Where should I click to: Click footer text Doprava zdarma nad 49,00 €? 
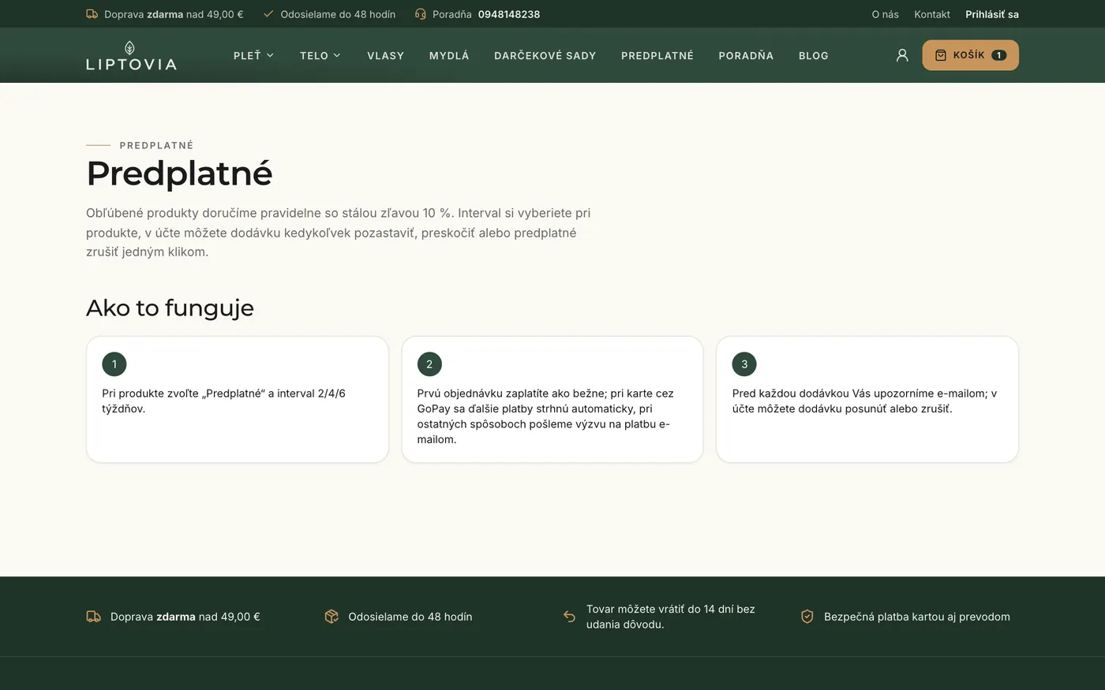pyautogui.click(x=185, y=617)
